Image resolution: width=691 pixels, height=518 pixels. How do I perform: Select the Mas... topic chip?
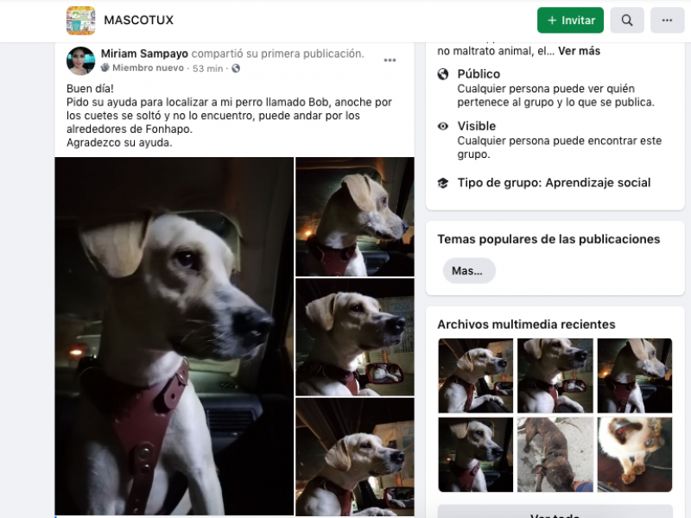point(469,270)
